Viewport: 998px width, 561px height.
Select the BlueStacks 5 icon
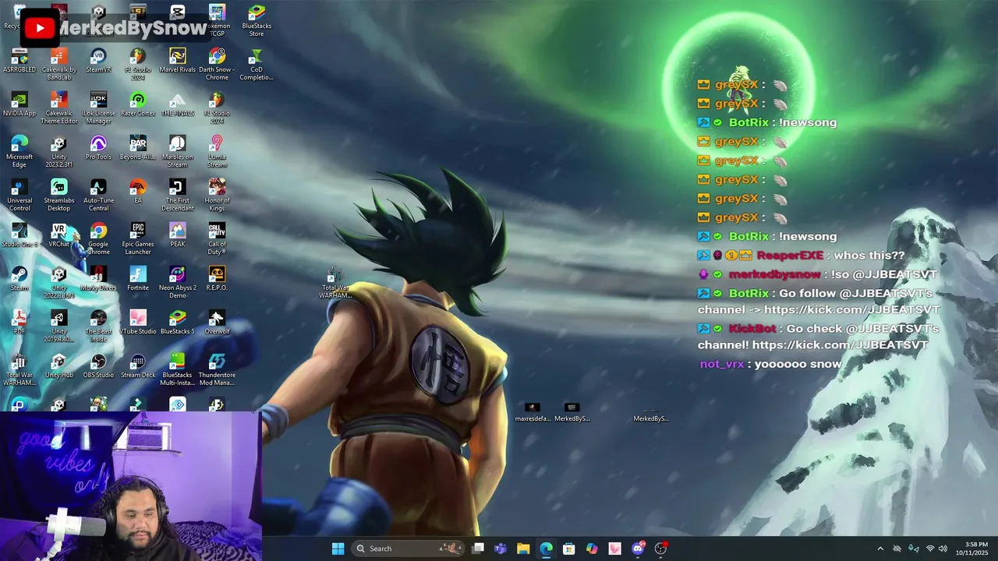[x=177, y=323]
